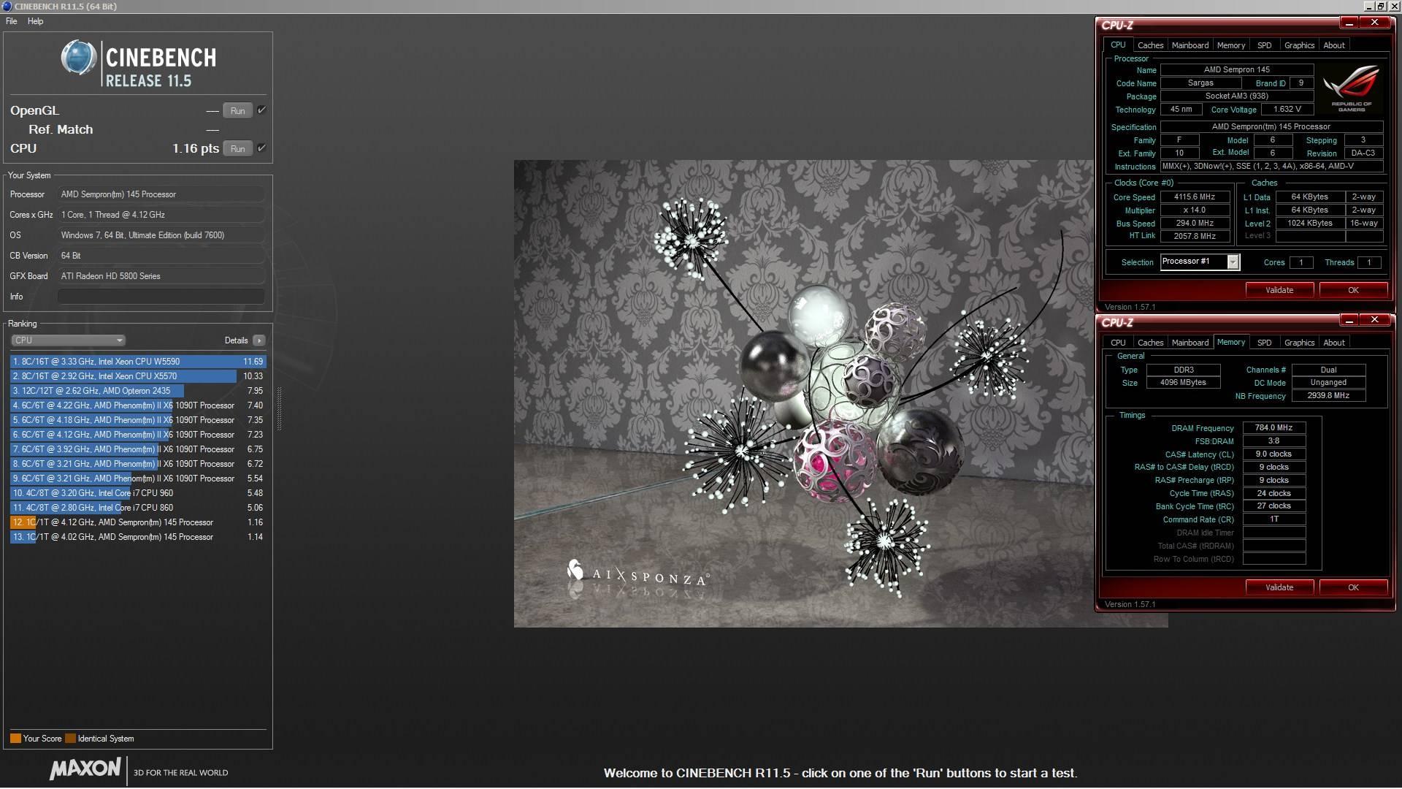Screen dimensions: 1402x789
Task: Open CPU tab in lower CPU-Z window
Action: tap(1118, 343)
